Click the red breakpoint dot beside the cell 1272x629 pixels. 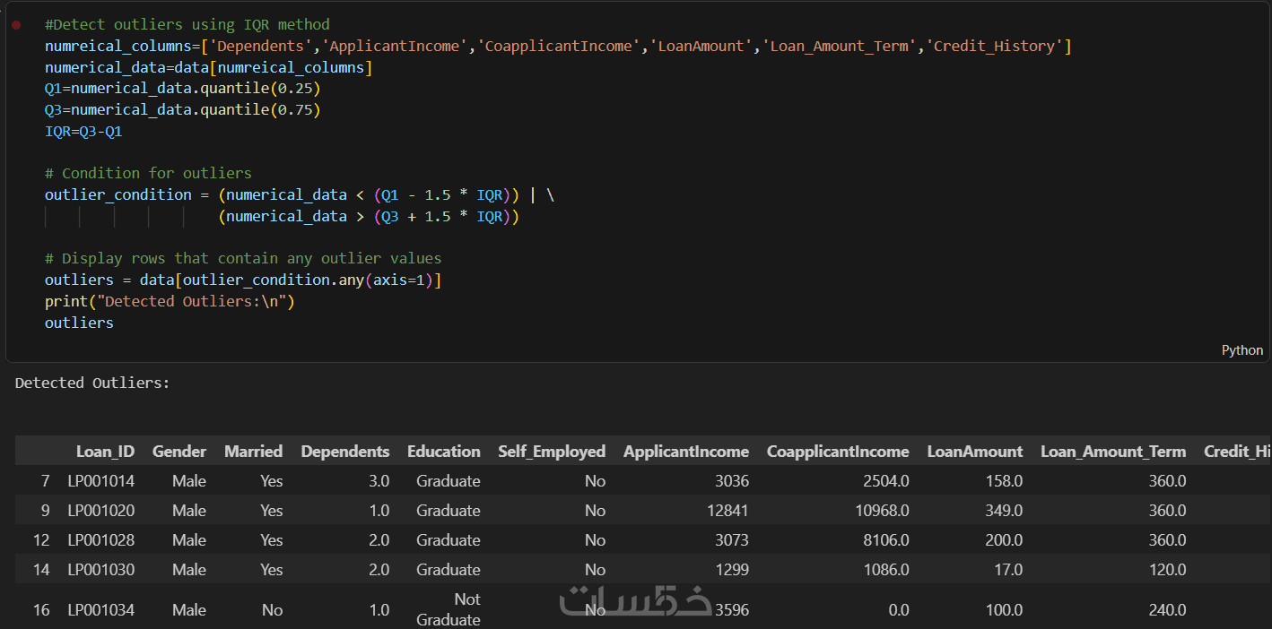[x=16, y=25]
